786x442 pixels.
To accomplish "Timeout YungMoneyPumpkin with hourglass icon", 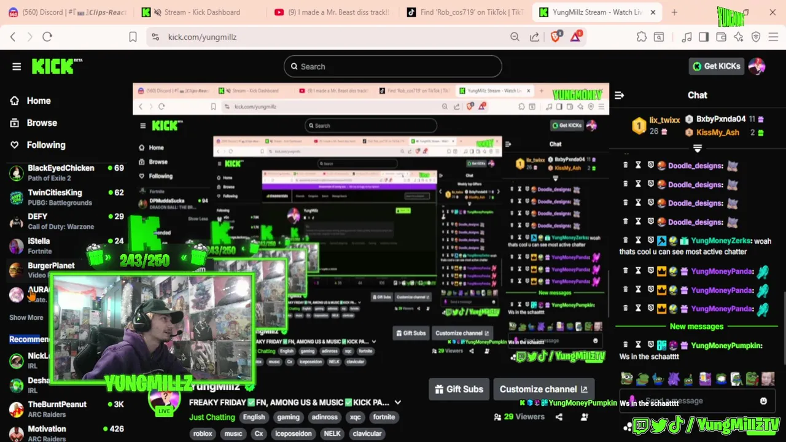I will click(638, 345).
